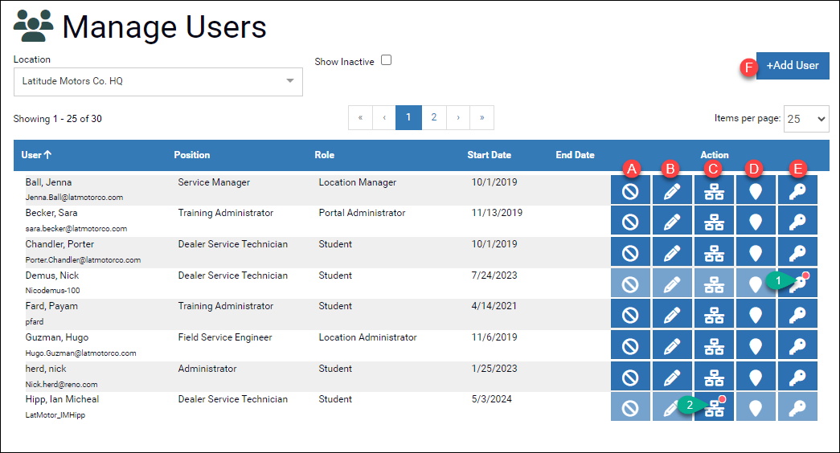Click the hierarchy icon for Ian Micheal Hipp
This screenshot has width=840, height=453.
click(714, 408)
